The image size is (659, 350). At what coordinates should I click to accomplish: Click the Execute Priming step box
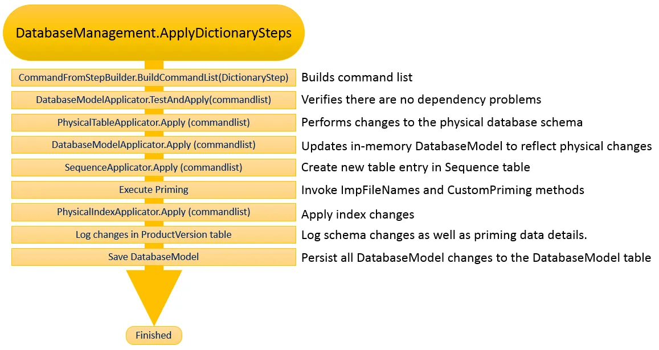tap(154, 190)
